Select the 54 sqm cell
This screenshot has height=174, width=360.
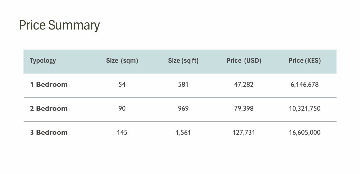(122, 85)
